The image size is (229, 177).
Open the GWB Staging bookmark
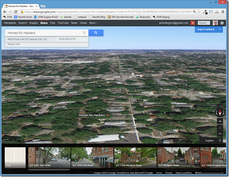pos(161,17)
